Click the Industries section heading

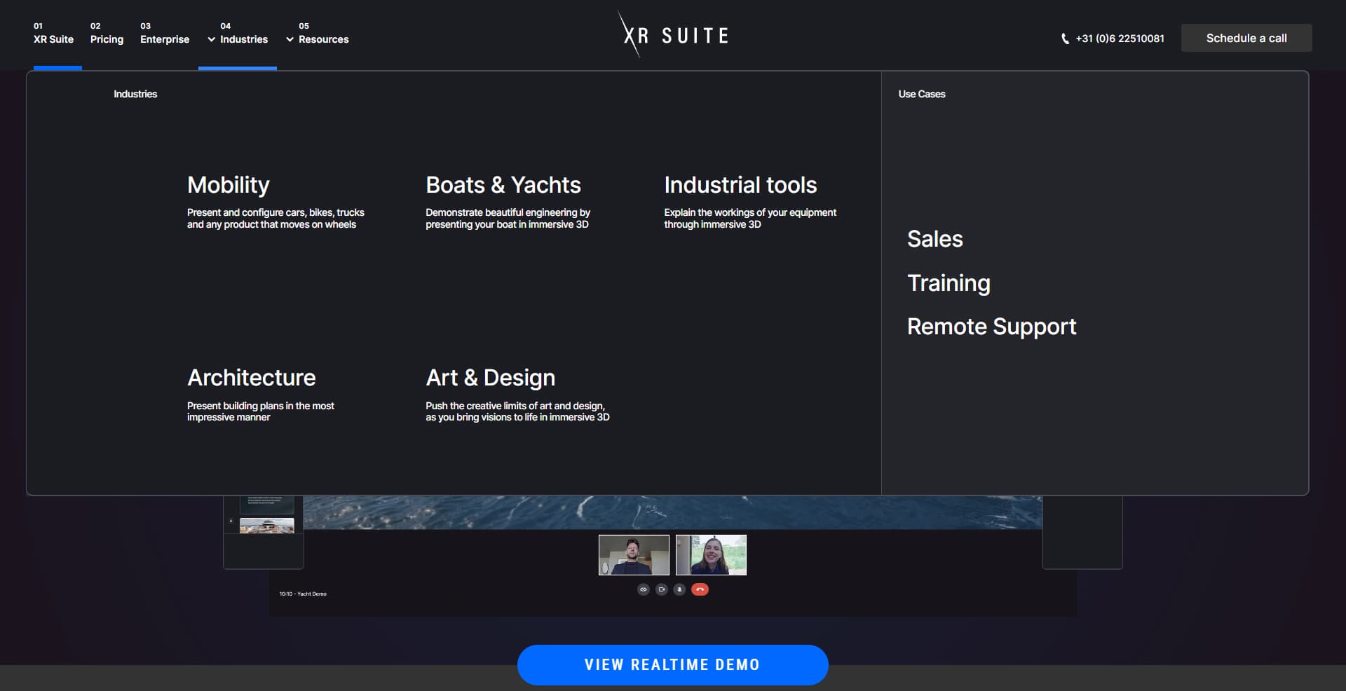[135, 94]
